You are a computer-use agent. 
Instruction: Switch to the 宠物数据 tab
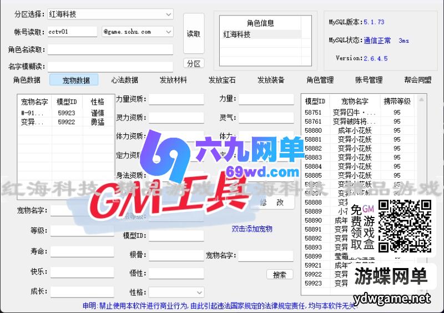tap(74, 80)
